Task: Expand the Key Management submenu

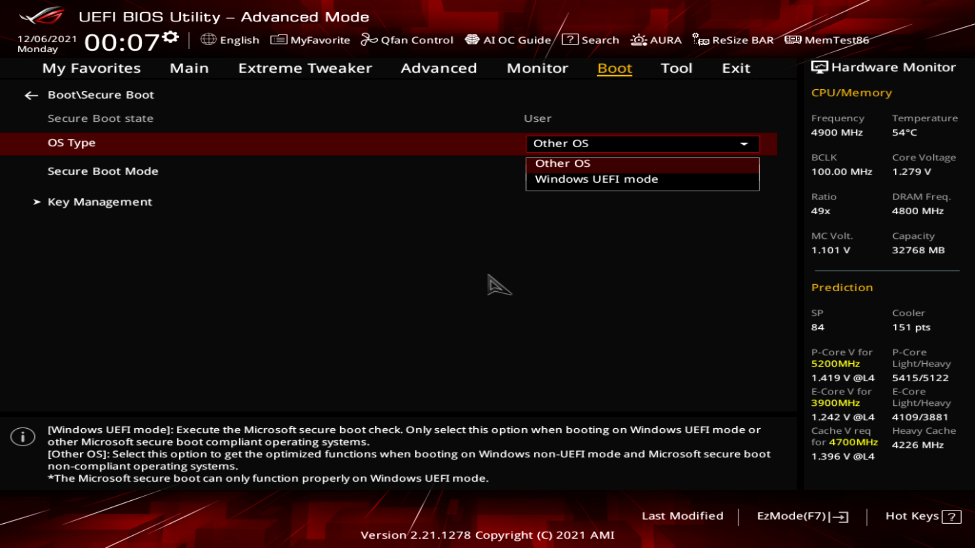Action: coord(100,202)
